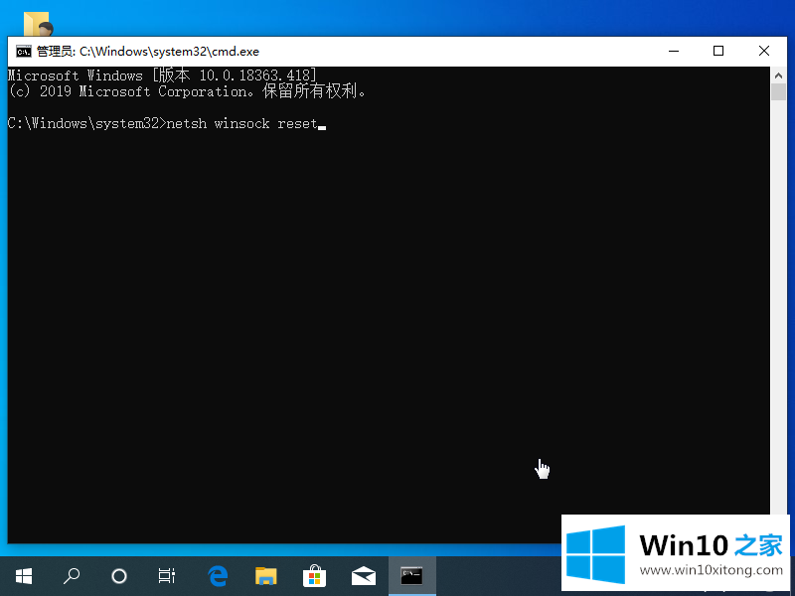
Task: Open Microsoft Store from the taskbar
Action: 314,575
